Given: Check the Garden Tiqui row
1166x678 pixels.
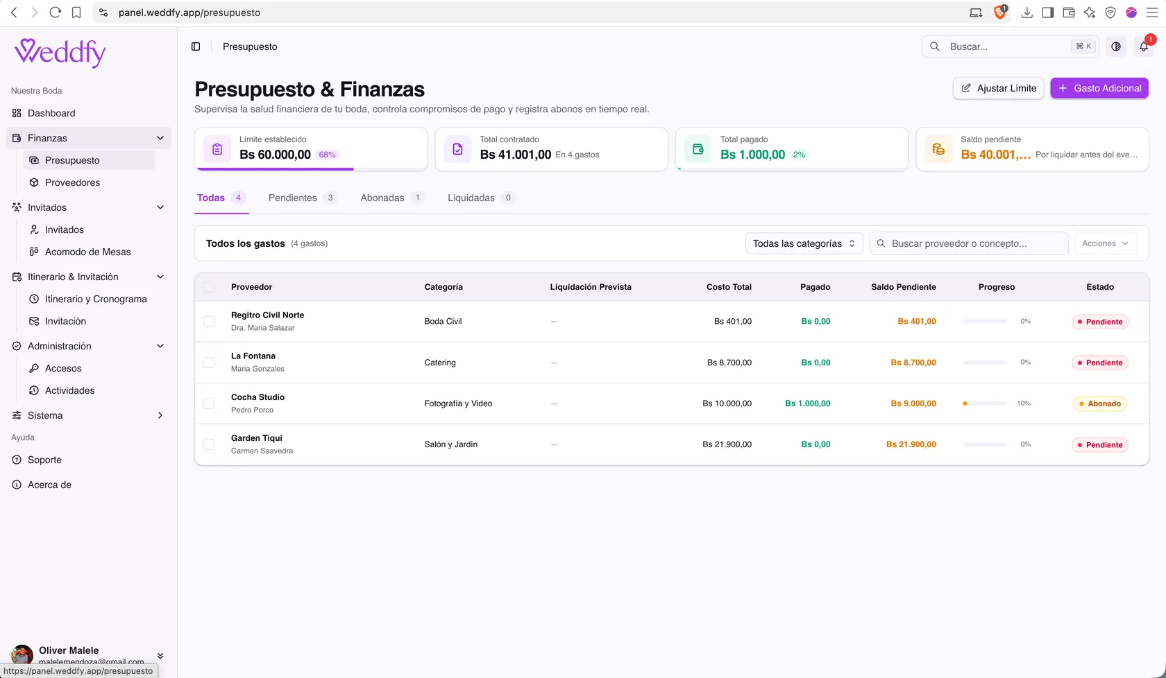Looking at the screenshot, I should pos(209,444).
